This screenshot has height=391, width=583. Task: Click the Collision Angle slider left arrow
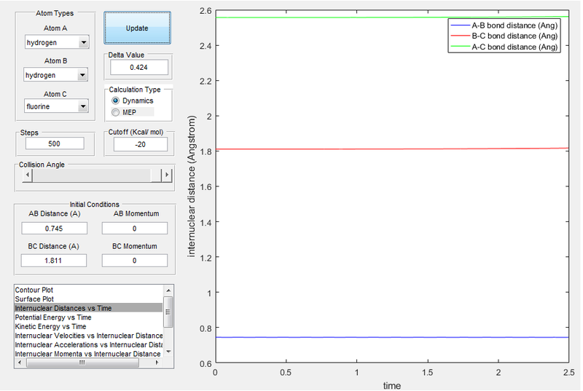tap(27, 175)
